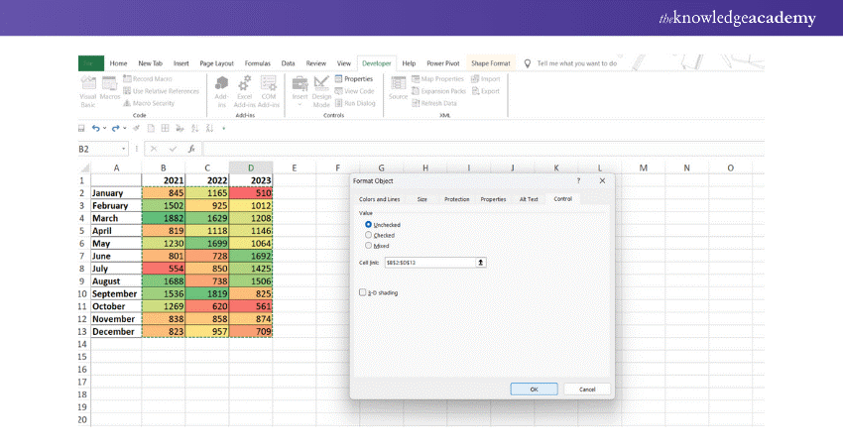Open the Page Layout ribbon tab
Image resolution: width=843 pixels, height=446 pixels.
point(216,62)
